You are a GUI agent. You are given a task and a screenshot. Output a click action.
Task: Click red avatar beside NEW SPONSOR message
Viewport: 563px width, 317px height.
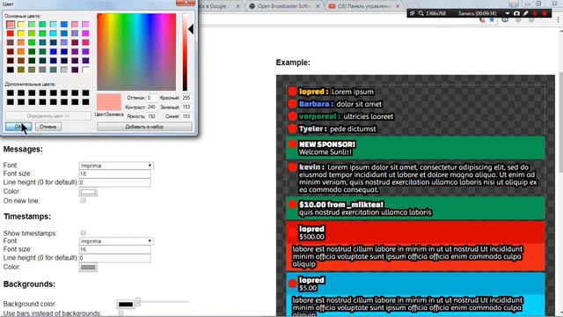click(293, 144)
